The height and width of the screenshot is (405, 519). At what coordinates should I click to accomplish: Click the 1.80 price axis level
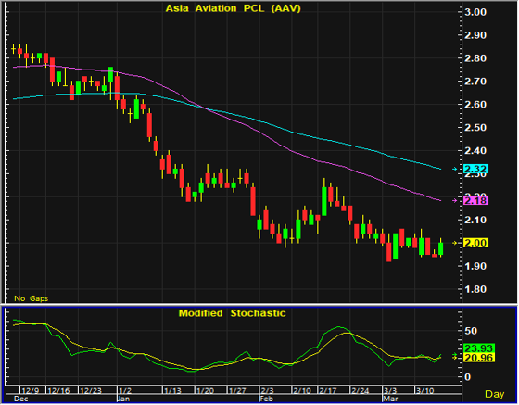[475, 289]
